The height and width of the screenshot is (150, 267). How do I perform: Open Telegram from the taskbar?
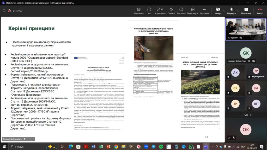pos(153,147)
